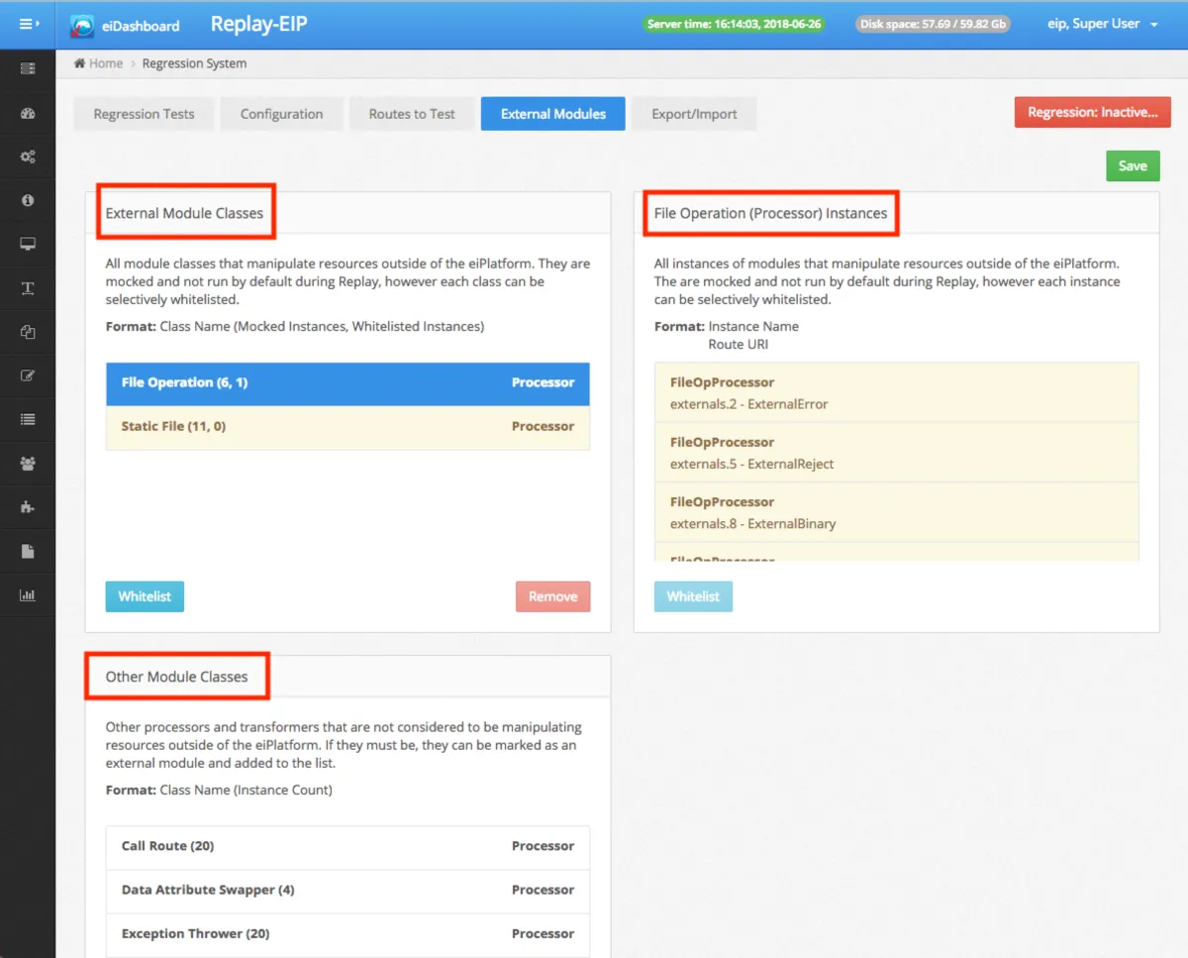Open the info circle sidebar icon
Screen dimensions: 1188x958
tap(28, 200)
